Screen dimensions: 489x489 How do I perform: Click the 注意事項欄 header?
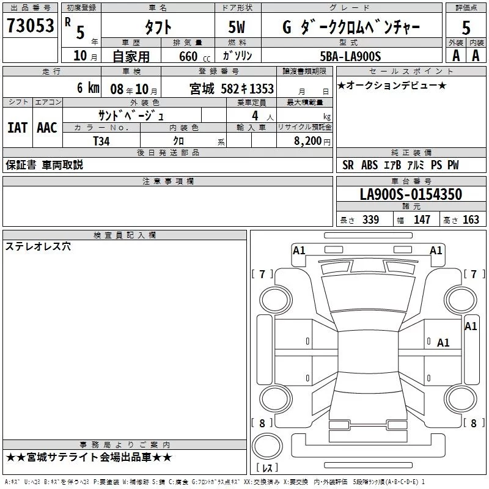(167, 181)
